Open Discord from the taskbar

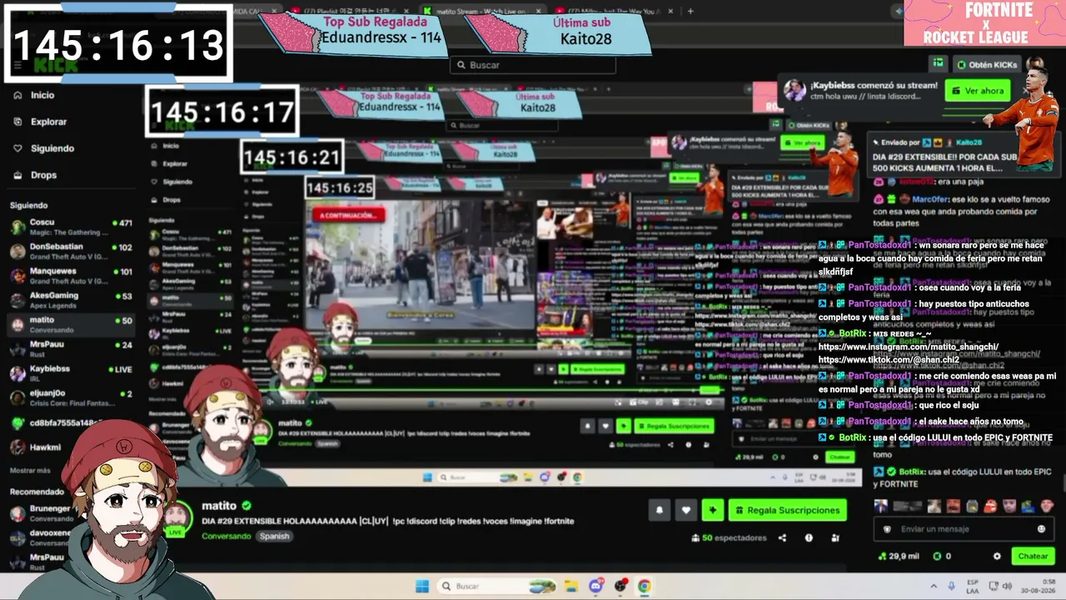[x=595, y=586]
